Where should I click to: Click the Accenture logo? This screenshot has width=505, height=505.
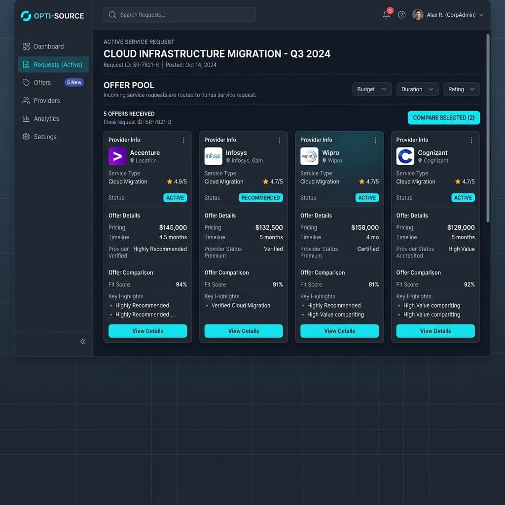[117, 156]
